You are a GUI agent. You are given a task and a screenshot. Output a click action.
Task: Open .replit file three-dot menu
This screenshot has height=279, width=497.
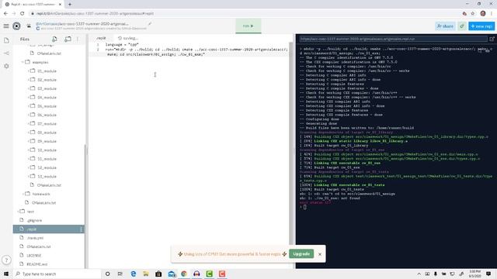coord(81,229)
